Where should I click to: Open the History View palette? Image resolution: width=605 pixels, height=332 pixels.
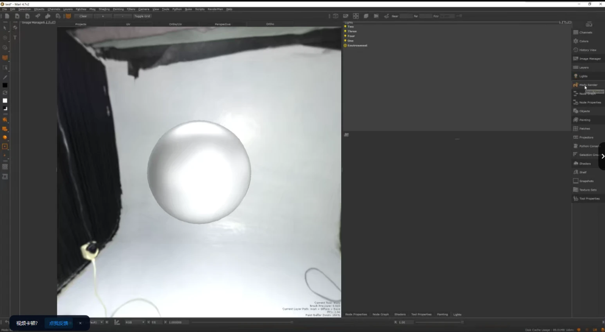pyautogui.click(x=588, y=50)
